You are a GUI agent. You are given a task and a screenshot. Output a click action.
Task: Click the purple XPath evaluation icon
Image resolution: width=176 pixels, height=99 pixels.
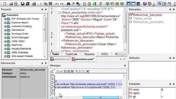pos(145,4)
